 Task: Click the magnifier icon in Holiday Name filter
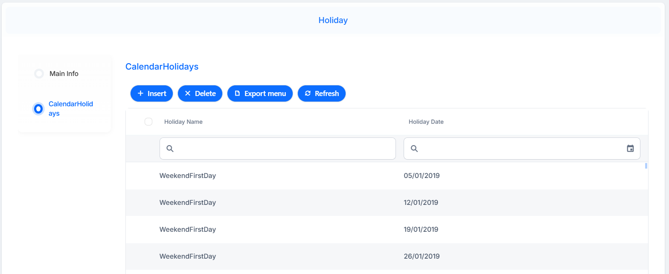click(170, 149)
